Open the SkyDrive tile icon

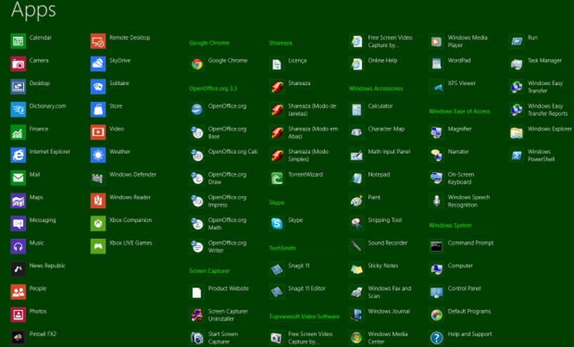pyautogui.click(x=98, y=64)
